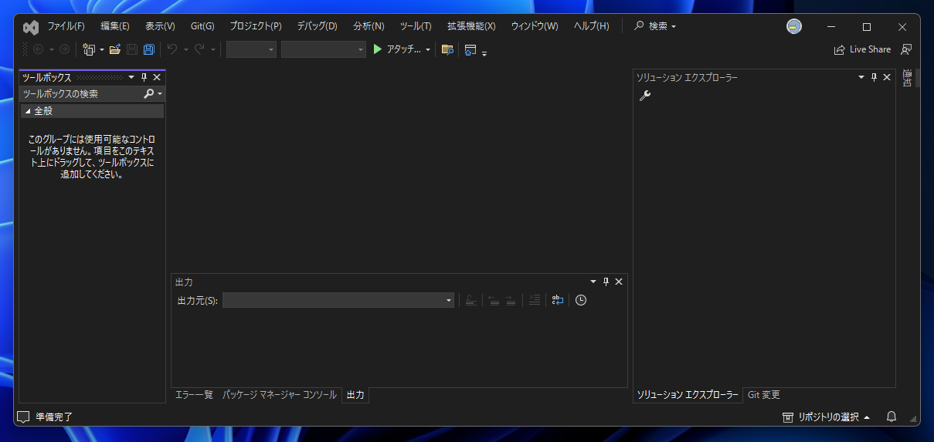
Task: Click the Navigate Backward icon
Action: 38,49
